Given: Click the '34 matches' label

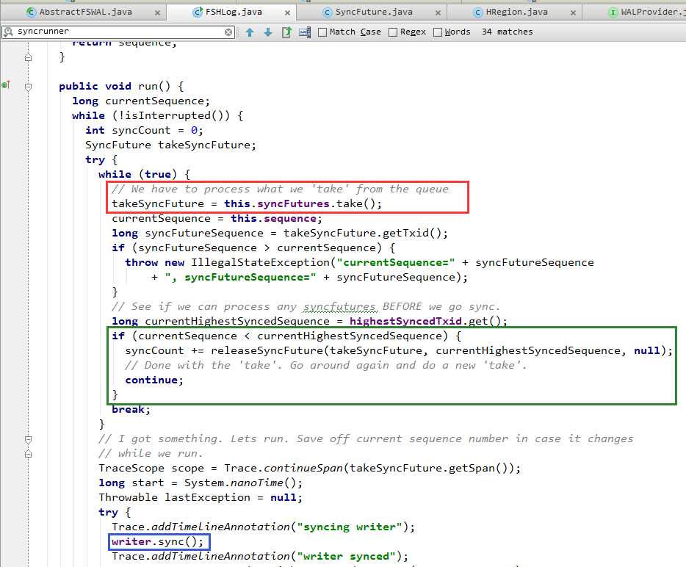Looking at the screenshot, I should pos(507,32).
